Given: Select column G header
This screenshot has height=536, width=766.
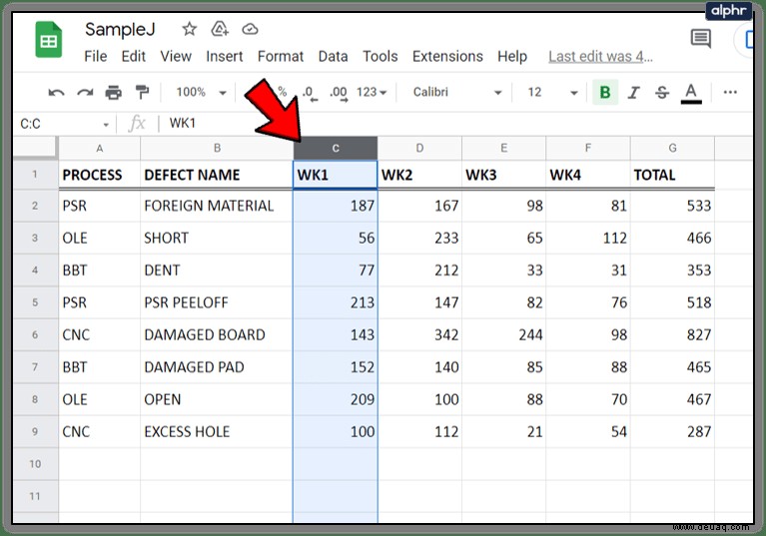Looking at the screenshot, I should click(x=673, y=149).
